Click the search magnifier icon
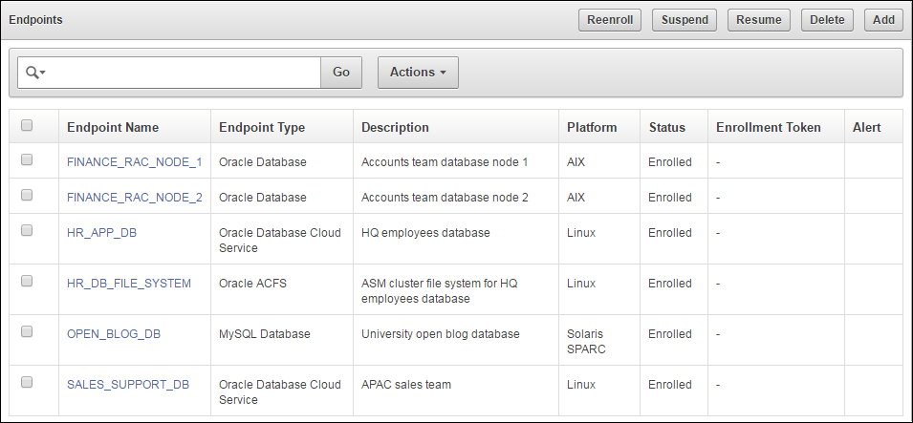Screen dimensions: 913x423 pos(34,73)
